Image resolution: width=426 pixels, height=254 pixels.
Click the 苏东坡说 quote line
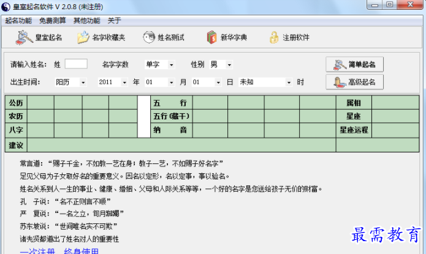[69, 226]
